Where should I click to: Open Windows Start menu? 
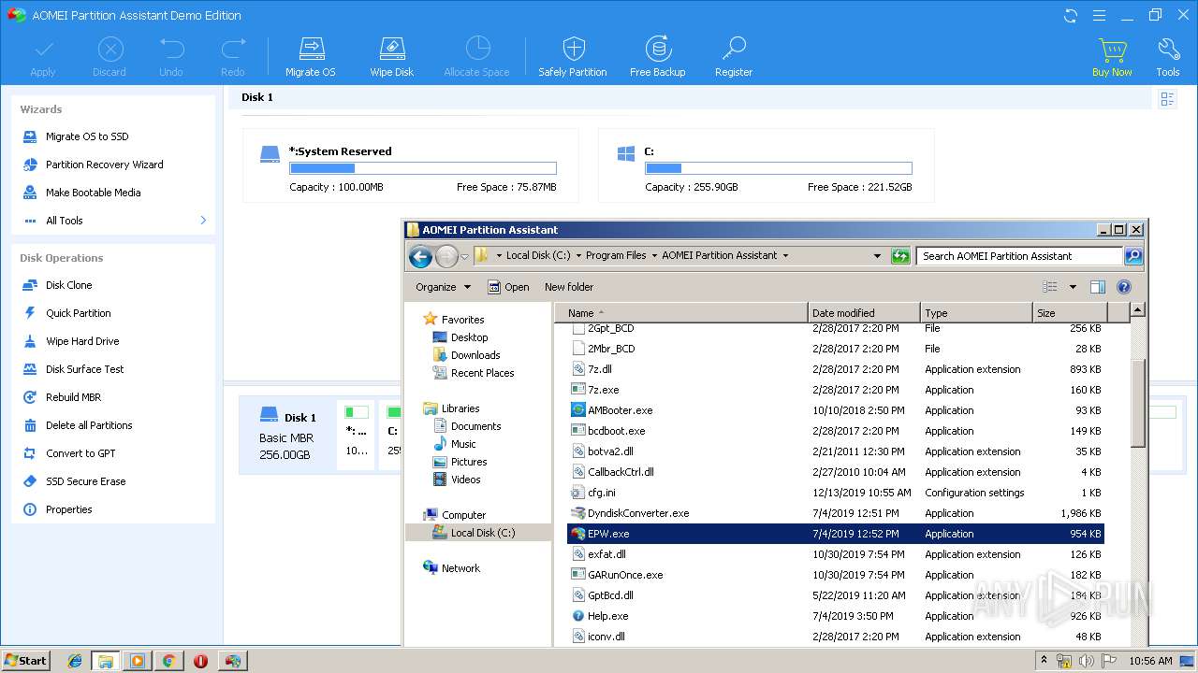click(26, 661)
